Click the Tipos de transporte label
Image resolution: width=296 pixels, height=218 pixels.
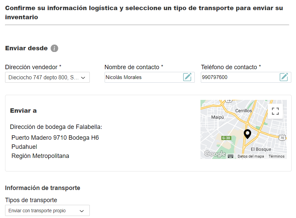[x=31, y=200]
